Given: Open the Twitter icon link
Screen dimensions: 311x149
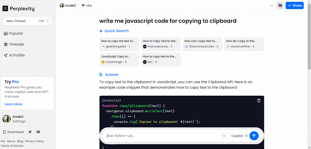Looking at the screenshot, I should [x=30, y=132].
